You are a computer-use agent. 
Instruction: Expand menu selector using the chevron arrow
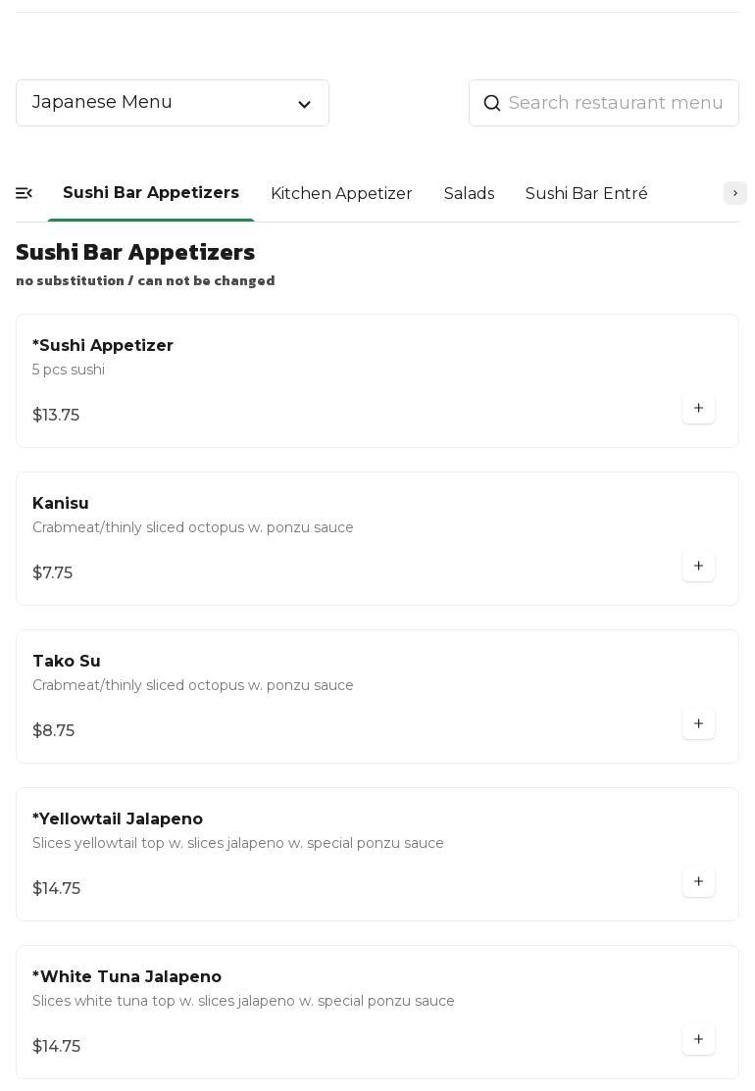pyautogui.click(x=304, y=104)
